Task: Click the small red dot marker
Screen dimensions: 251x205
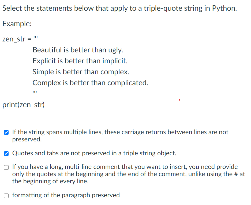Action: tap(179, 100)
